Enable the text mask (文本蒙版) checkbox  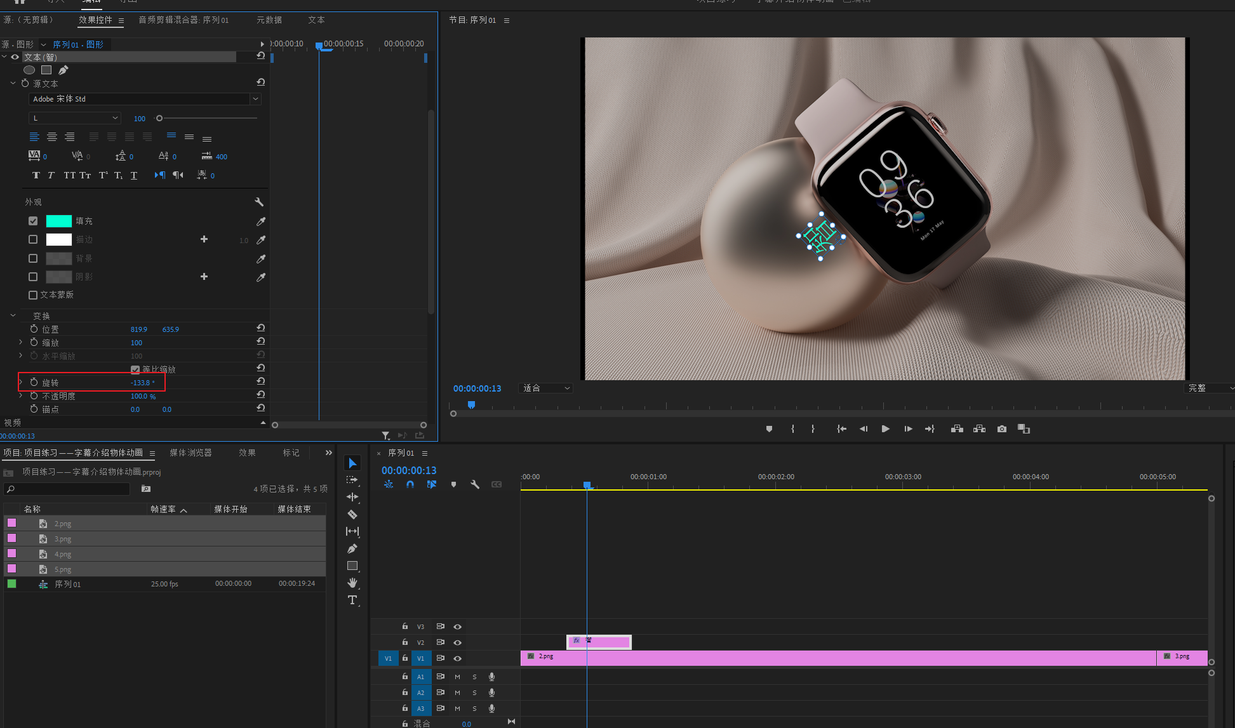[33, 295]
